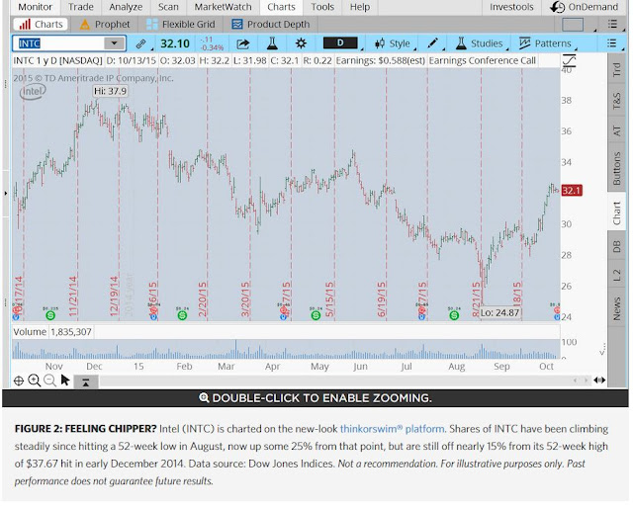Open the chart toolbar list menu icon
This screenshot has height=509, width=633.
pos(612,43)
